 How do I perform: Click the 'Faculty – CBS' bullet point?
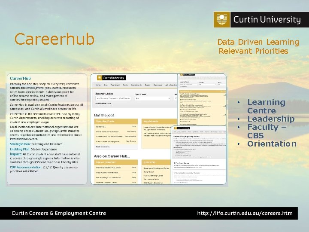pos(267,131)
